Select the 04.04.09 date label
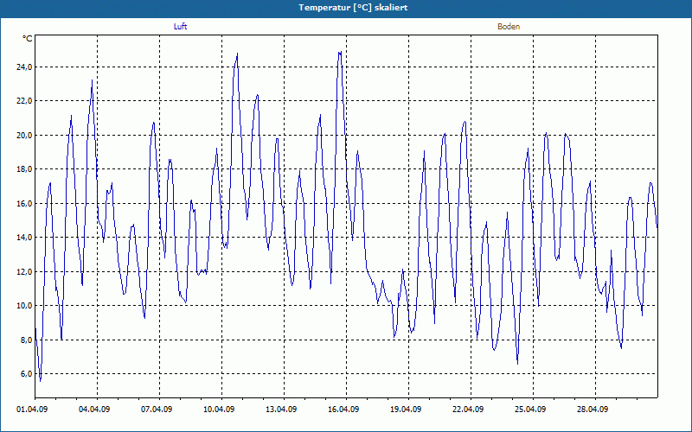 (94, 410)
